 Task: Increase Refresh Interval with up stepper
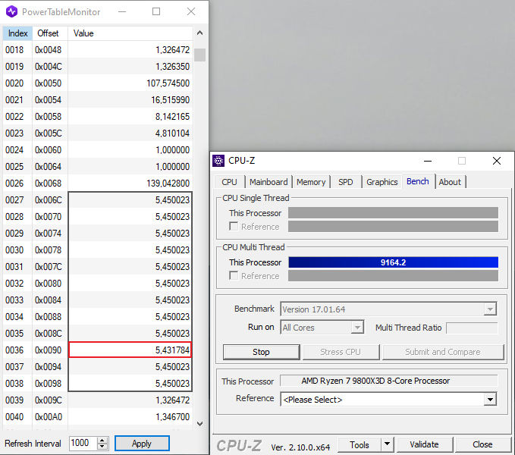pos(102,441)
